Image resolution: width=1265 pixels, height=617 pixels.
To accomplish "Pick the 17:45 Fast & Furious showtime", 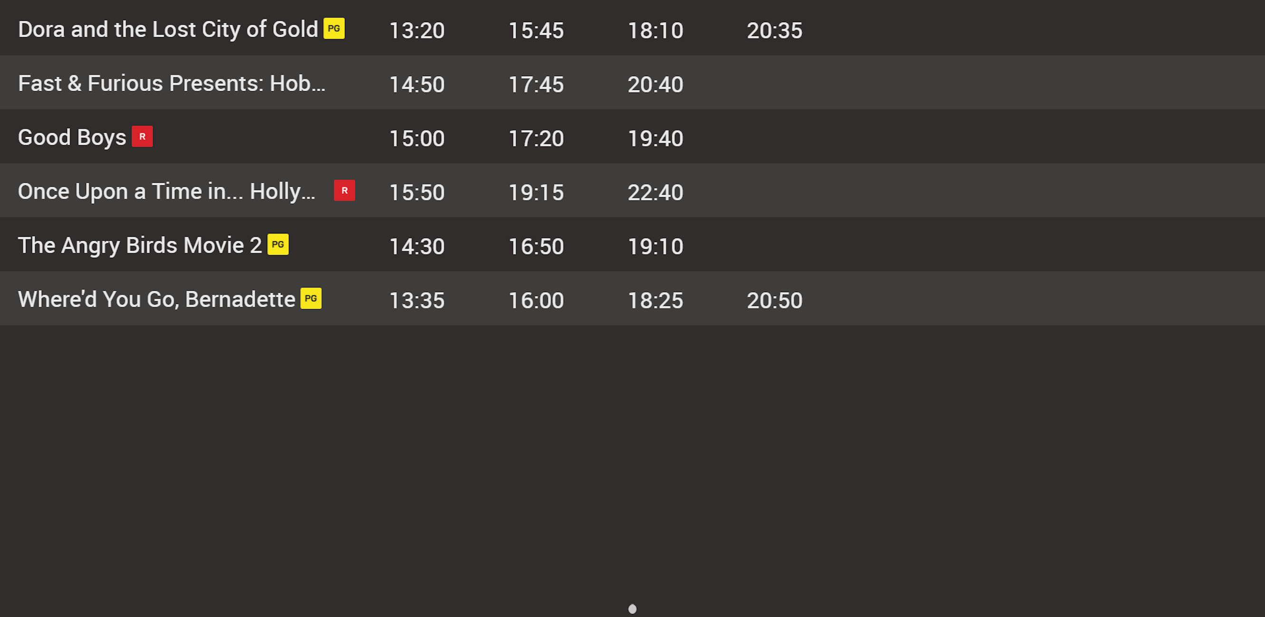I will pos(536,85).
